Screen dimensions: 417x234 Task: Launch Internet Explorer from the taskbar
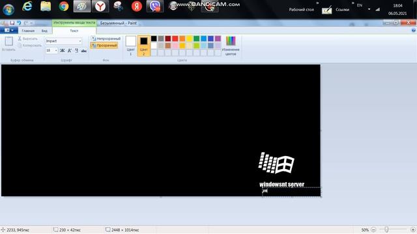pos(27,6)
